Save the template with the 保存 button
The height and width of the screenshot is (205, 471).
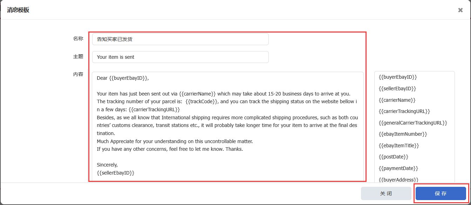coord(441,193)
